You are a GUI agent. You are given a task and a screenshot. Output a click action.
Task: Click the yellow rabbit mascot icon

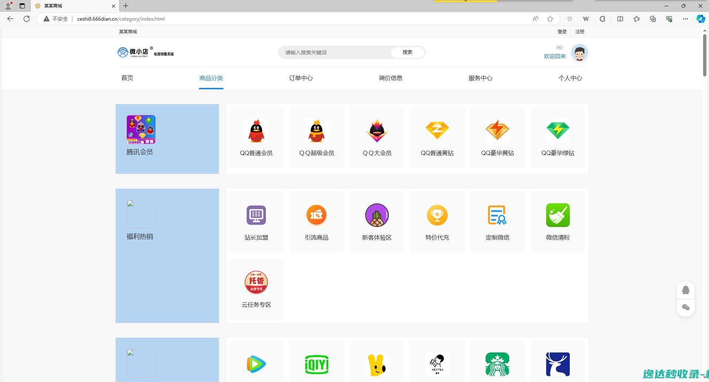(x=377, y=364)
